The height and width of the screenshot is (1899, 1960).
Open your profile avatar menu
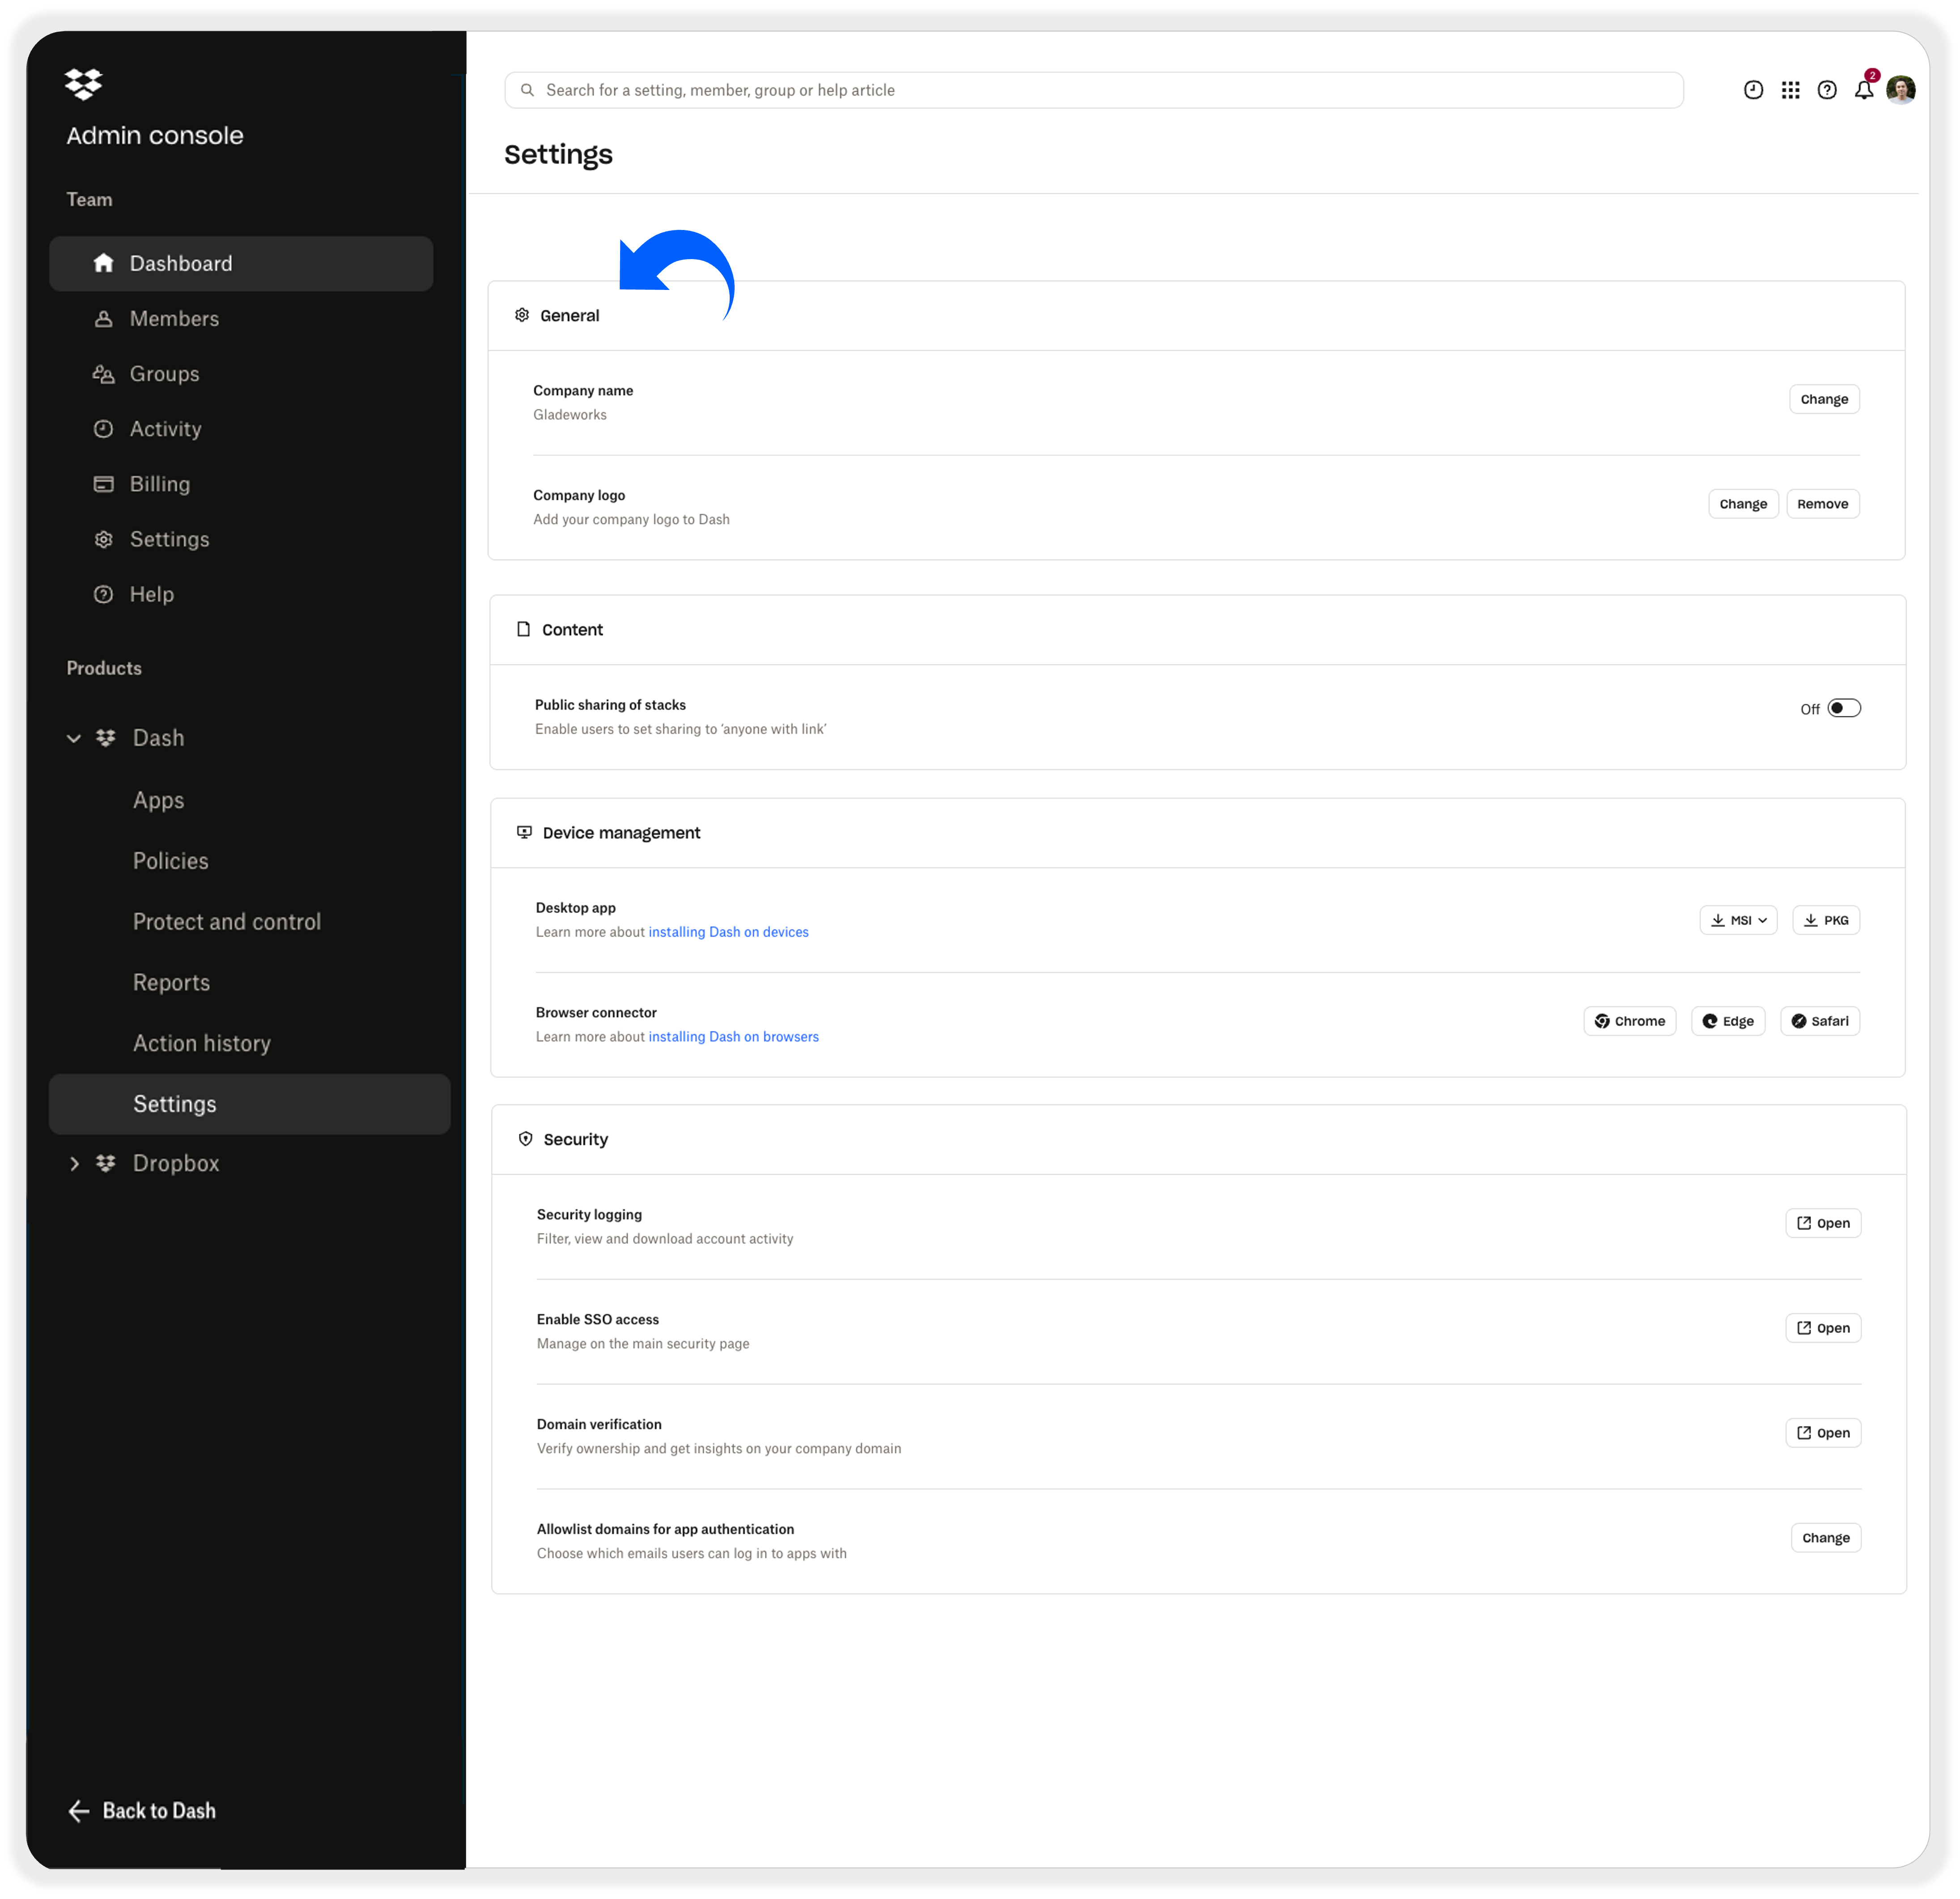[x=1901, y=89]
